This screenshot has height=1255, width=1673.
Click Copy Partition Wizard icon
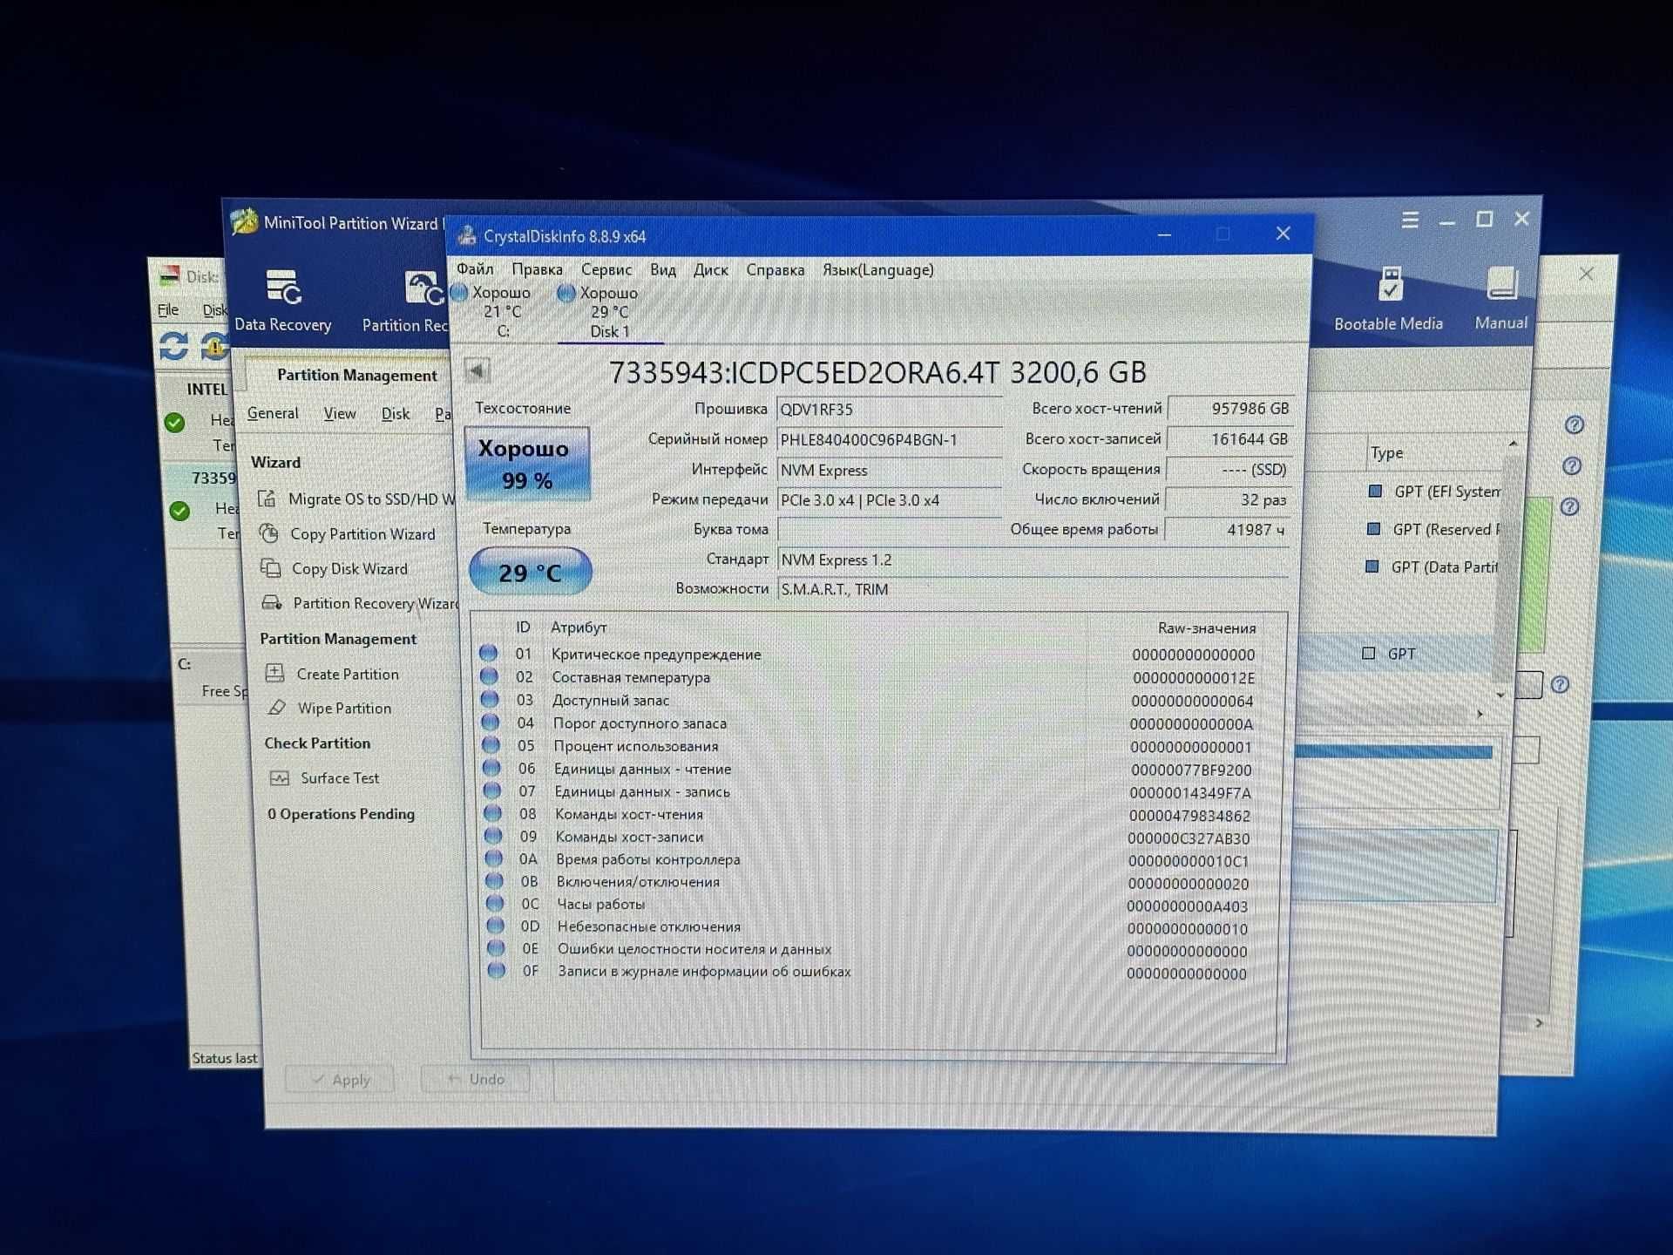(269, 533)
